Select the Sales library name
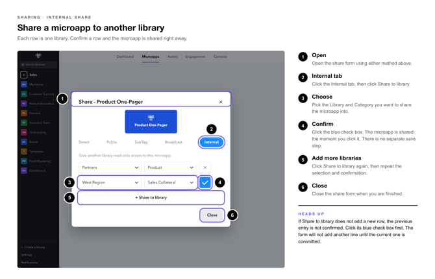This screenshot has height=279, width=435. click(33, 75)
